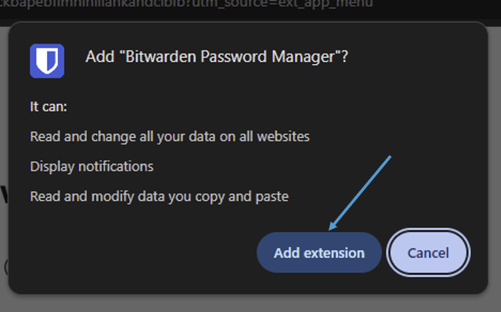Click the partially hidden circle at dialog's left edge

[6, 267]
